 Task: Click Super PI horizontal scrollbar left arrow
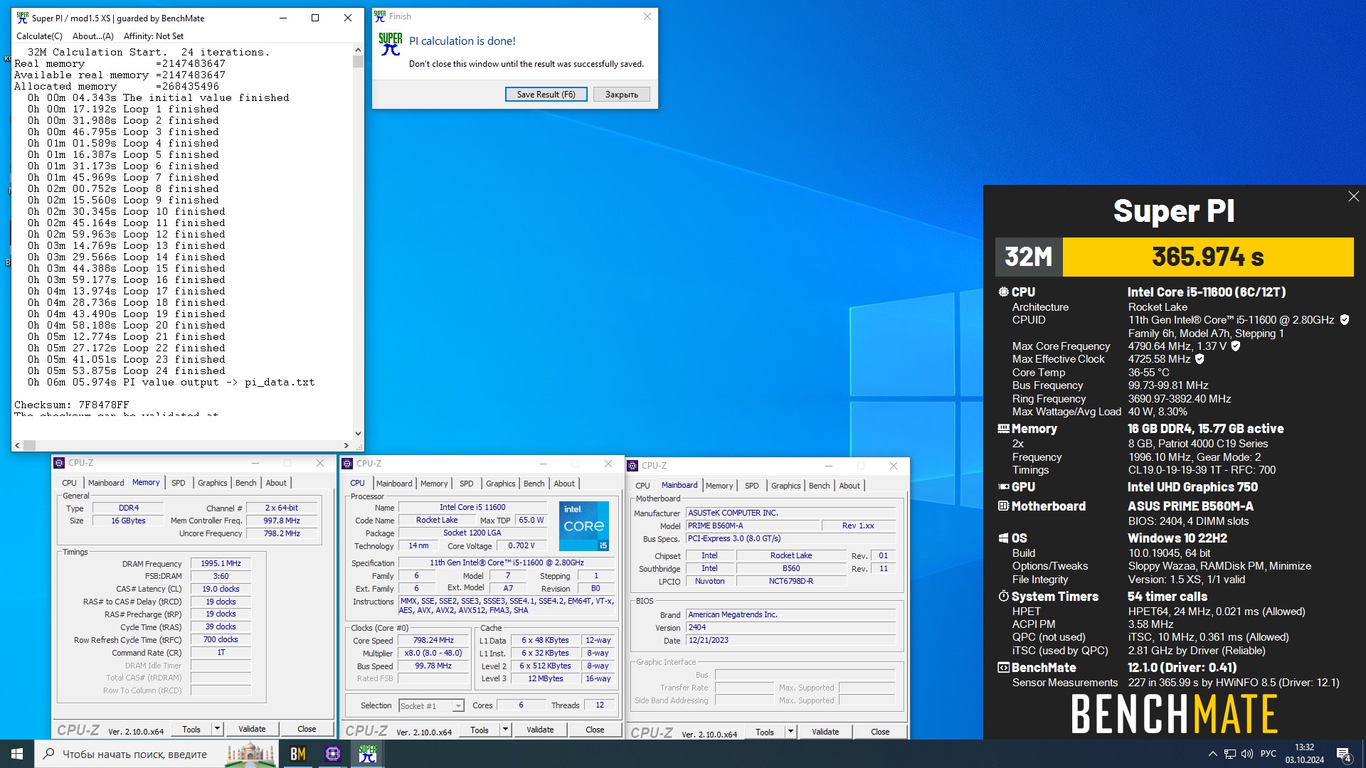(17, 445)
